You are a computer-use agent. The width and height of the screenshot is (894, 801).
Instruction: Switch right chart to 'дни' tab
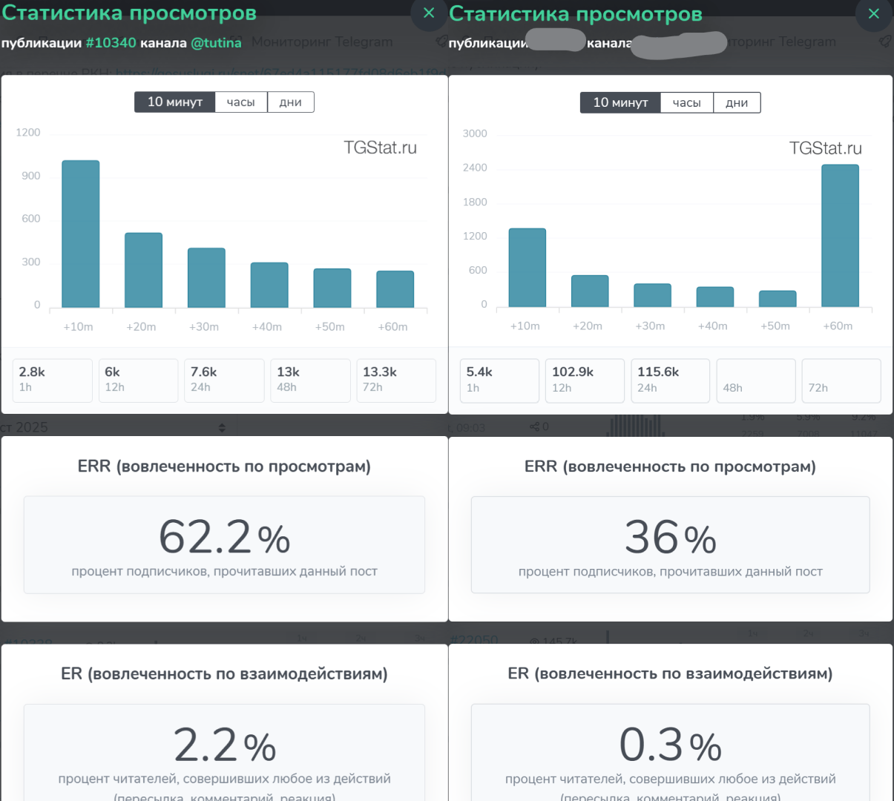coord(737,103)
